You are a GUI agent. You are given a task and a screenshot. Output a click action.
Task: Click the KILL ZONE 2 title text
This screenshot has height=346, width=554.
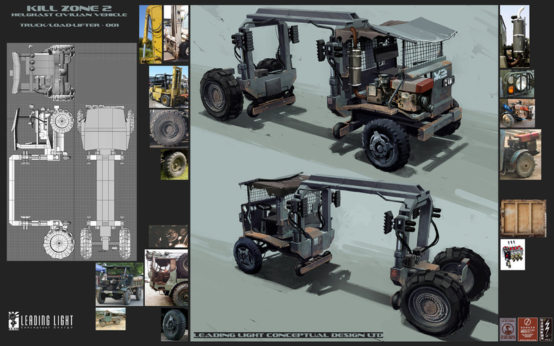point(69,8)
